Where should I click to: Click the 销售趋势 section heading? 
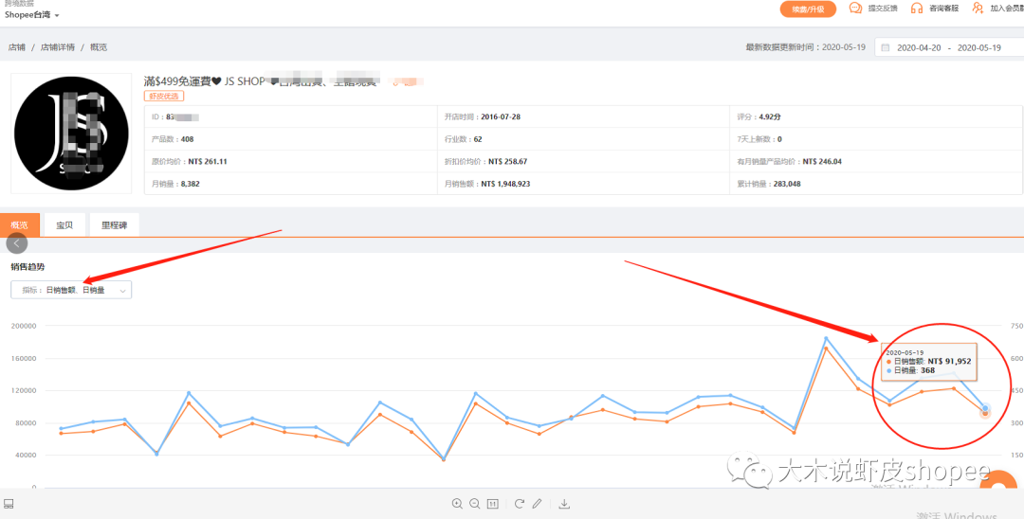coord(28,267)
